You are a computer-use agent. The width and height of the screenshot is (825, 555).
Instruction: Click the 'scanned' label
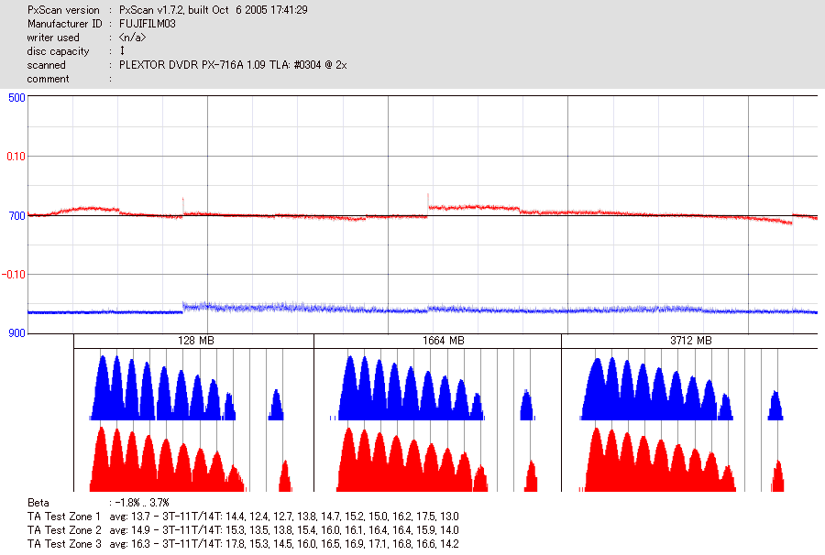(47, 65)
